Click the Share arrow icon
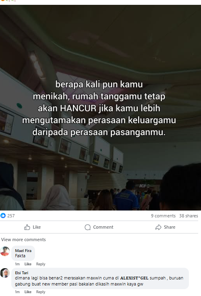This screenshot has height=296, width=201. tap(158, 227)
